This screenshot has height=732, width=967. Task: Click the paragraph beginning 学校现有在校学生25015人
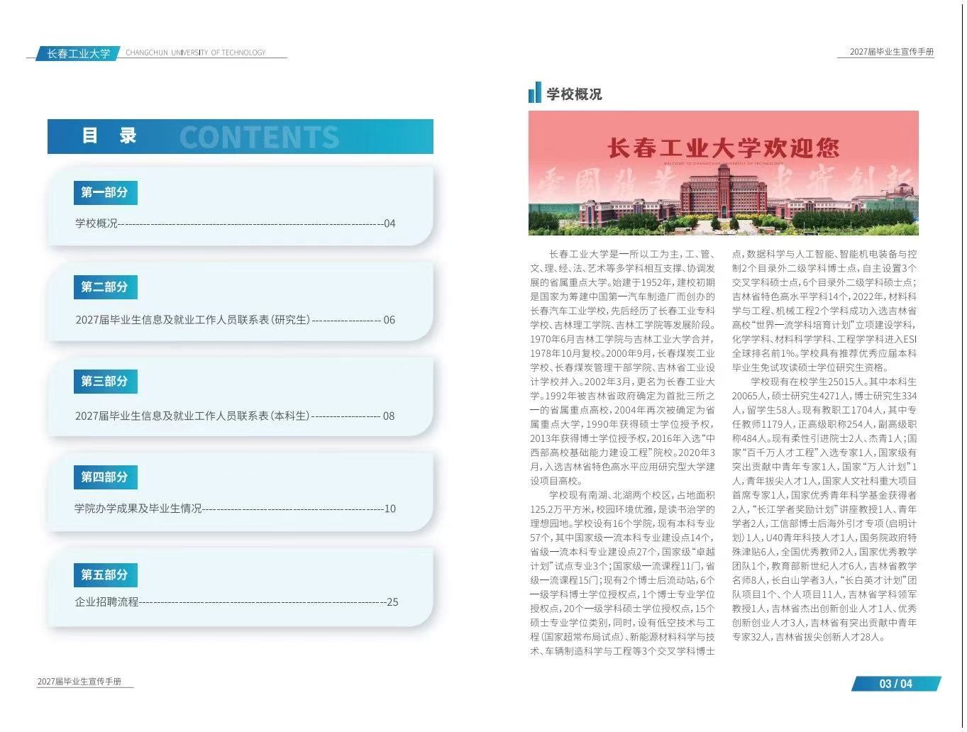pyautogui.click(x=824, y=509)
